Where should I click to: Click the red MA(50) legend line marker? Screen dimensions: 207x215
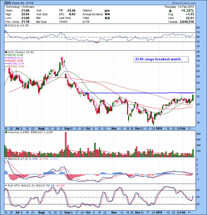coord(6,61)
